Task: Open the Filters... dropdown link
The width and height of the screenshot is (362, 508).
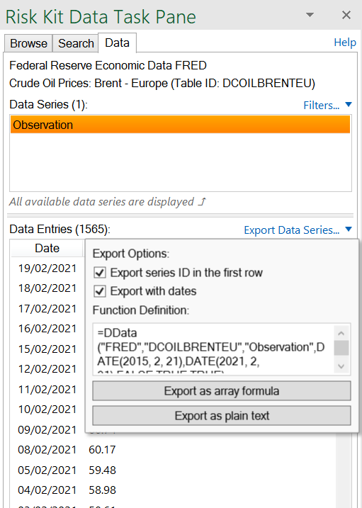Action: 321,105
